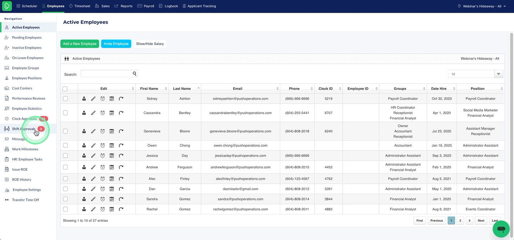The width and height of the screenshot is (514, 240).
Task: Click the pencil edit icon for Cassandra Bentley
Action: (x=93, y=113)
